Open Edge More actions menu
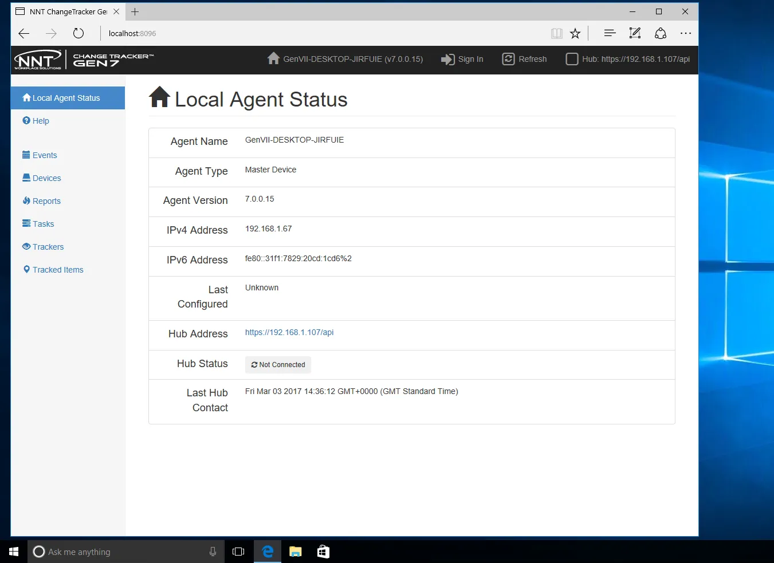This screenshot has height=563, width=774. [686, 33]
